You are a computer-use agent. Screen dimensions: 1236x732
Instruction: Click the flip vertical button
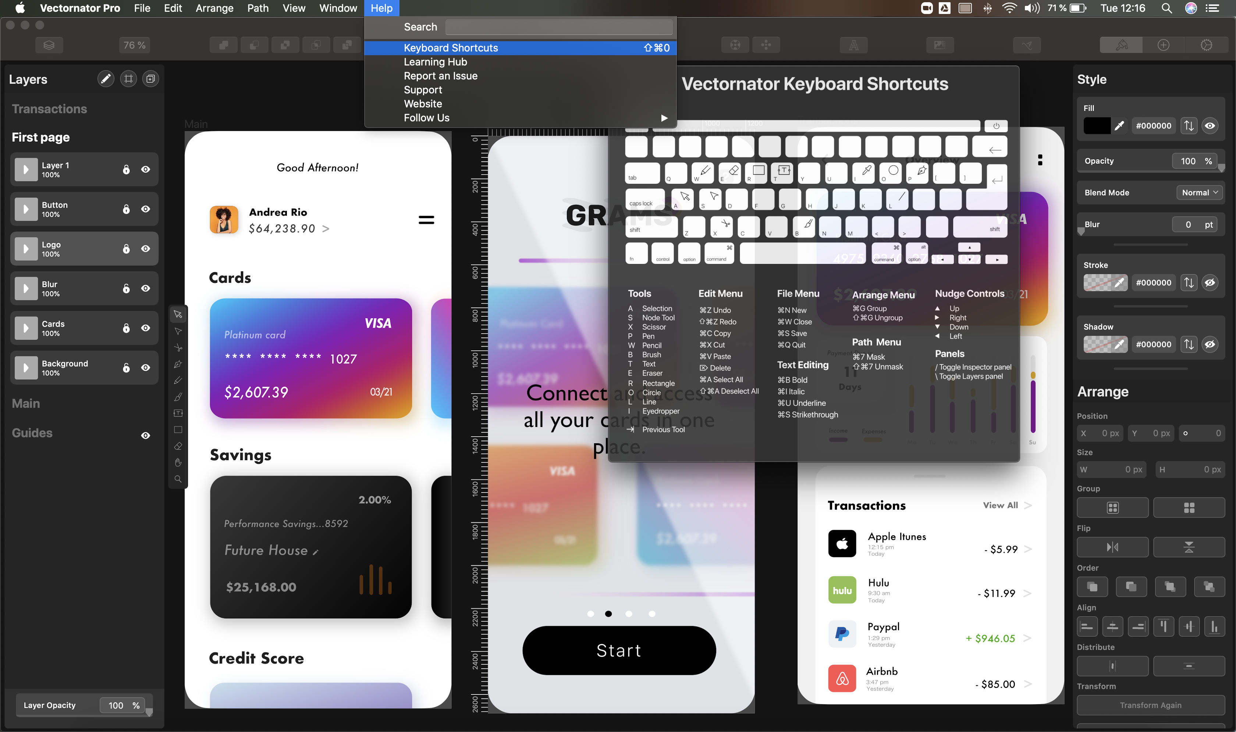point(1189,547)
